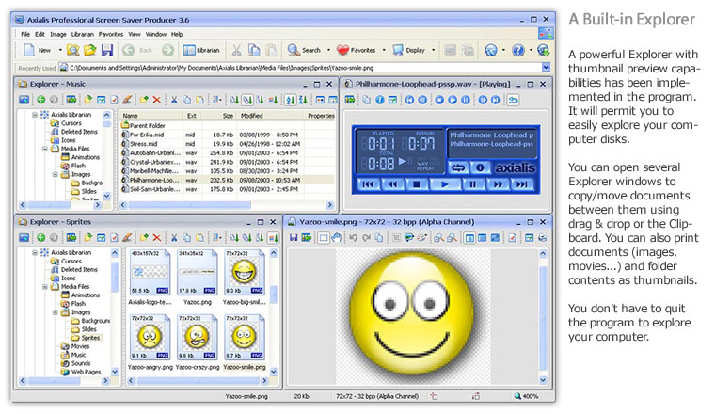Viewport: 715px width, 414px height.
Task: Open the Librarian menu
Action: [83, 34]
